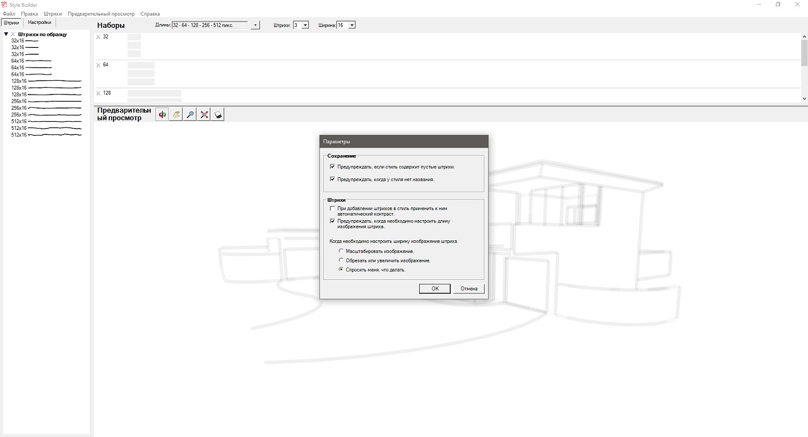808x437 pixels.
Task: Select 'Масштабировать изображение' radio option
Action: 342,251
